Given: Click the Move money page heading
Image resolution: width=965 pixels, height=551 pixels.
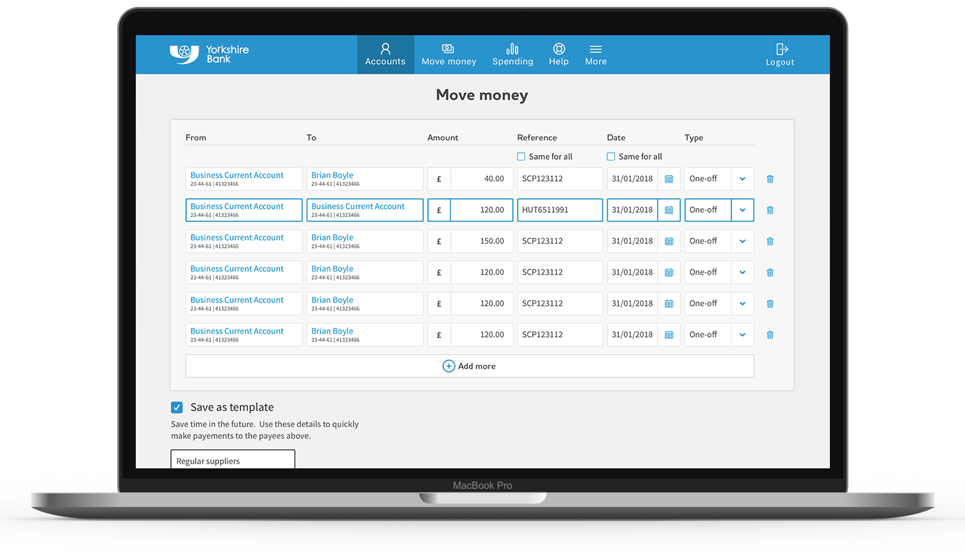Looking at the screenshot, I should [x=482, y=95].
